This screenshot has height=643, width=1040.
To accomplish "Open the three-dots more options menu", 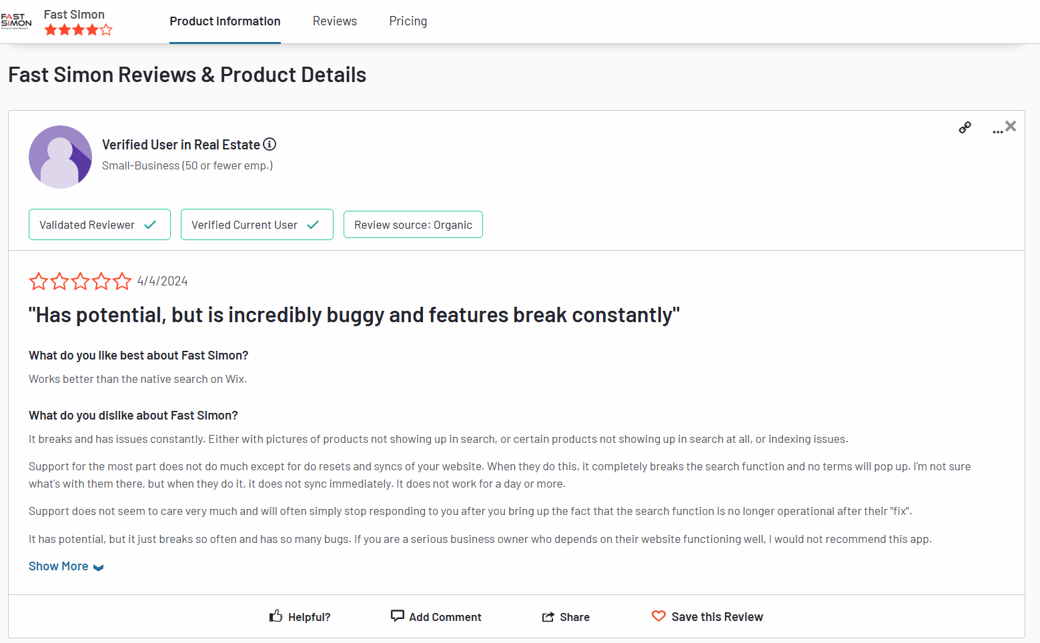I will point(997,131).
